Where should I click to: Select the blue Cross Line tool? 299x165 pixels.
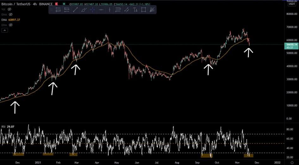coord(92,10)
